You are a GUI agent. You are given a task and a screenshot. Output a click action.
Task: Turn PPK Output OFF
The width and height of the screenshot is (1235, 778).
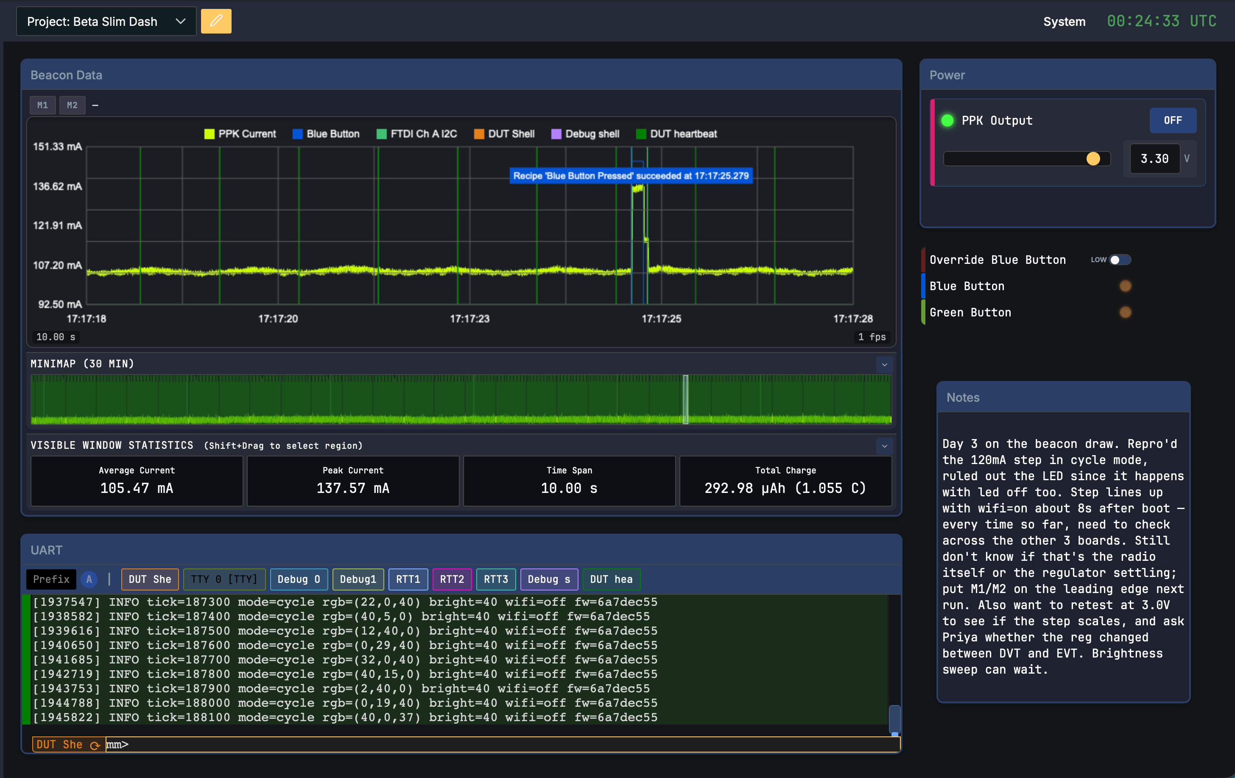coord(1172,120)
